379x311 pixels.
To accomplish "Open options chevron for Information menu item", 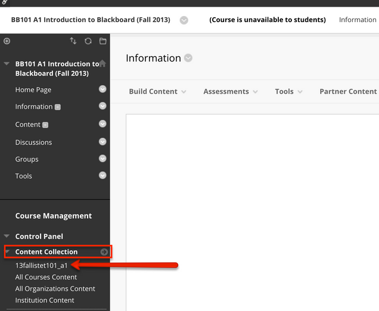I will click(102, 106).
